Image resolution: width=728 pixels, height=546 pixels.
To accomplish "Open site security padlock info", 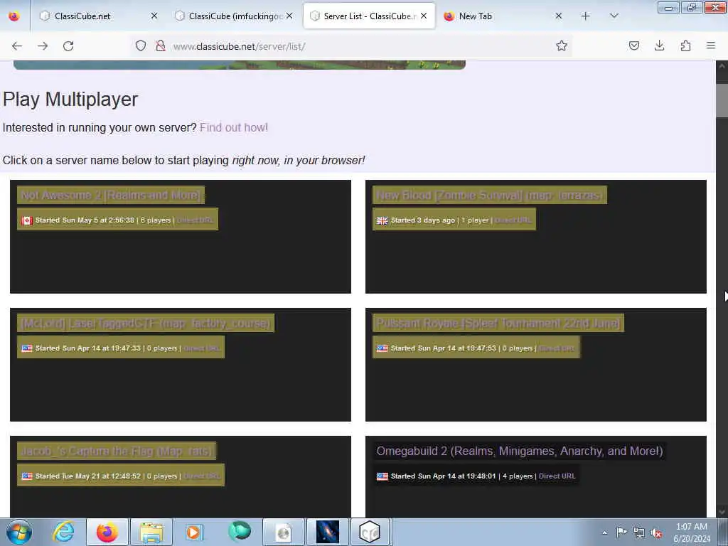I will point(161,45).
